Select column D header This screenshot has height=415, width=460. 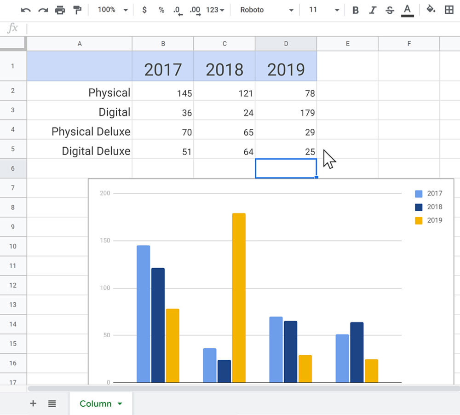[286, 44]
